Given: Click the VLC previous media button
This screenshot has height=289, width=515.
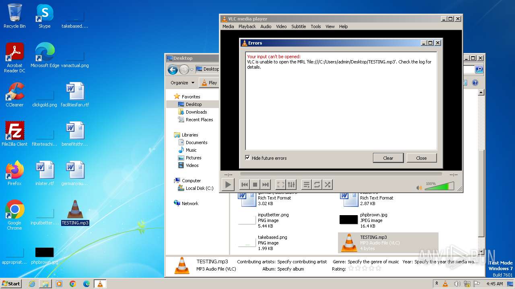Looking at the screenshot, I should [x=244, y=185].
